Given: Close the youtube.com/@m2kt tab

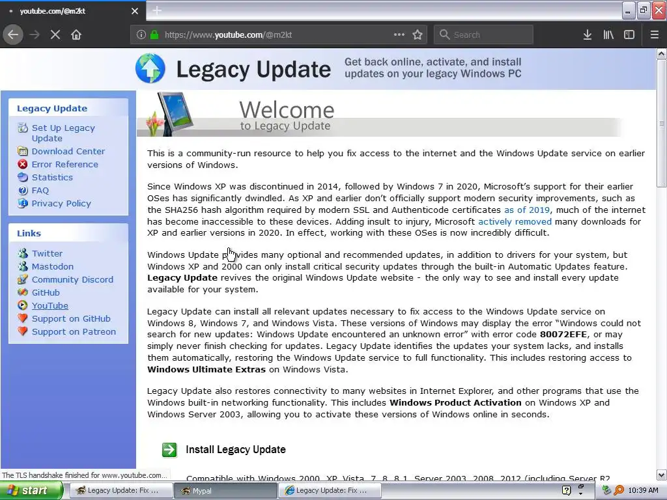Looking at the screenshot, I should [x=135, y=11].
